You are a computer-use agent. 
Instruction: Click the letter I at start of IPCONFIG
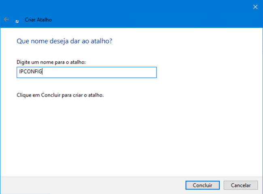click(x=20, y=72)
